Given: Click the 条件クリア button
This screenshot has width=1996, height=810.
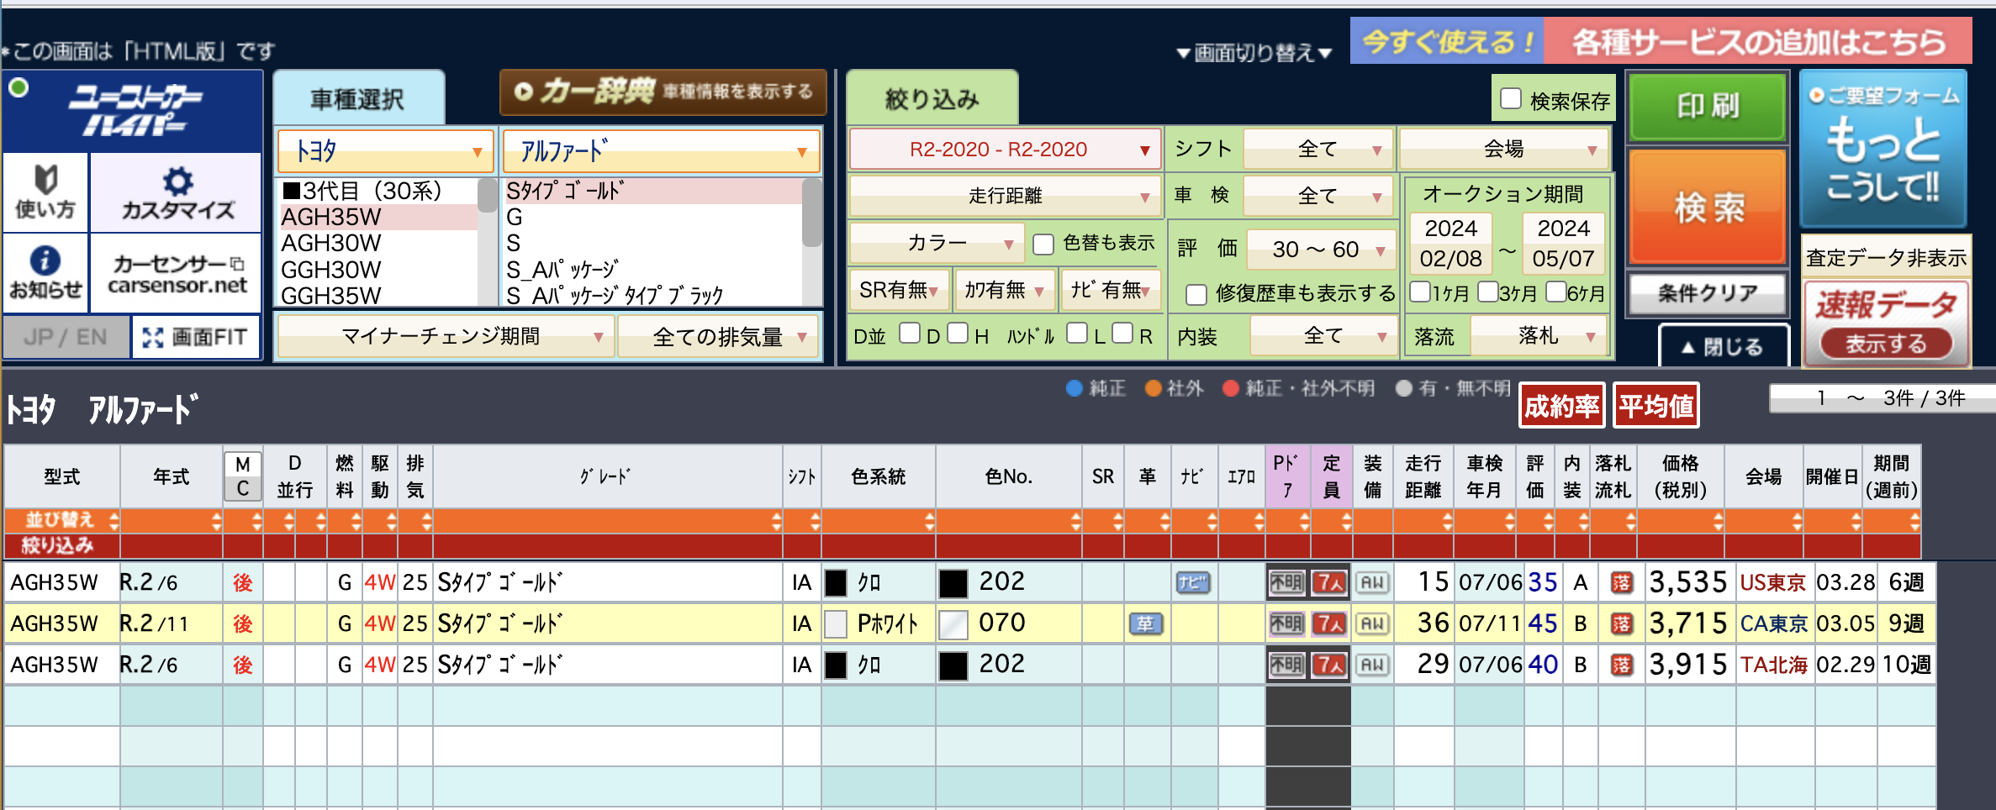Looking at the screenshot, I should [x=1707, y=293].
